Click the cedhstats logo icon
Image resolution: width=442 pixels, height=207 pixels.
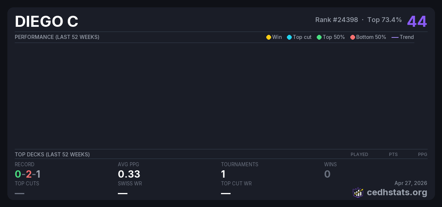tap(358, 192)
